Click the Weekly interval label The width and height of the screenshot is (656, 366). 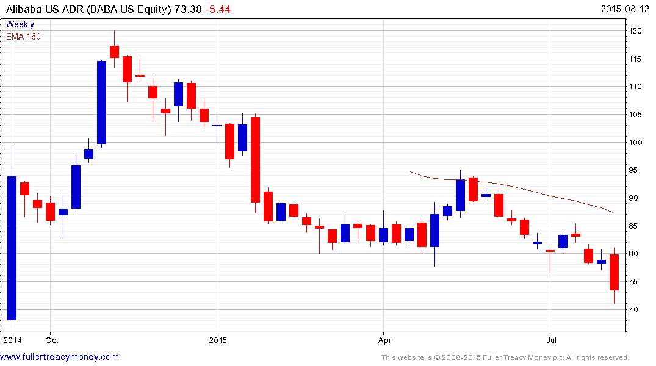(20, 24)
